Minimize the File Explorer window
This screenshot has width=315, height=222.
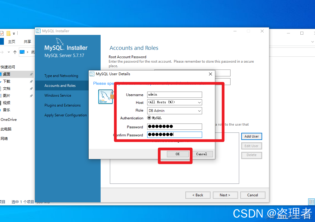[288, 33]
